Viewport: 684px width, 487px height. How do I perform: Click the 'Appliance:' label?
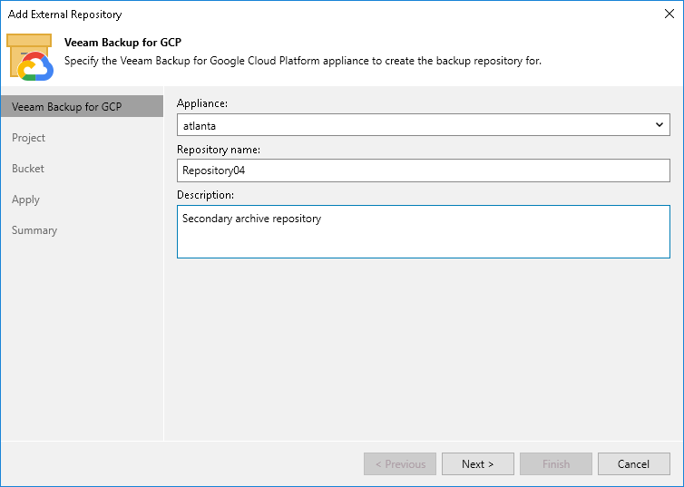click(202, 103)
